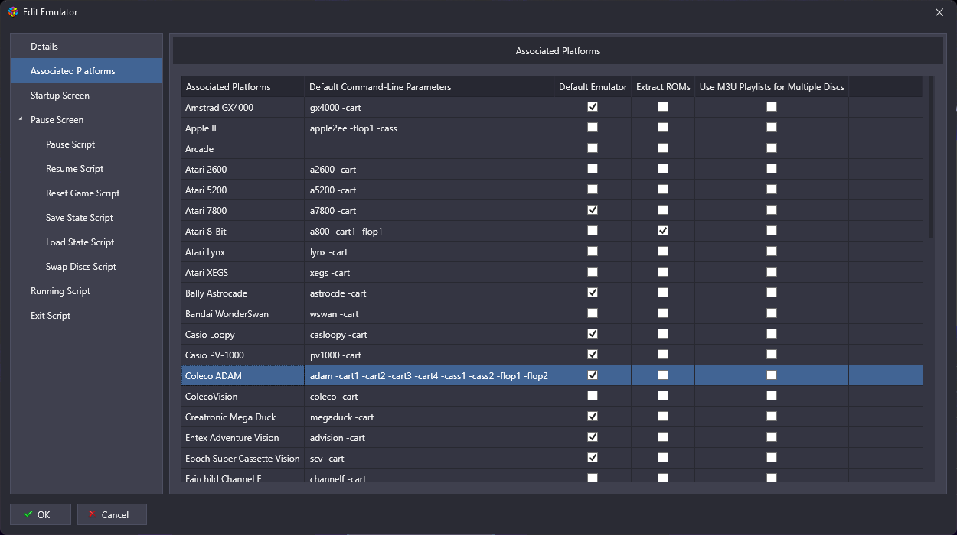Untick Default Emulator for Bally Astrocade
The width and height of the screenshot is (957, 535).
pyautogui.click(x=593, y=293)
